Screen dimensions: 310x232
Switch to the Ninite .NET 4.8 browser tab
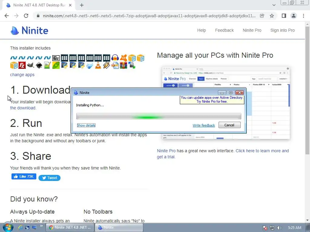[39, 5]
